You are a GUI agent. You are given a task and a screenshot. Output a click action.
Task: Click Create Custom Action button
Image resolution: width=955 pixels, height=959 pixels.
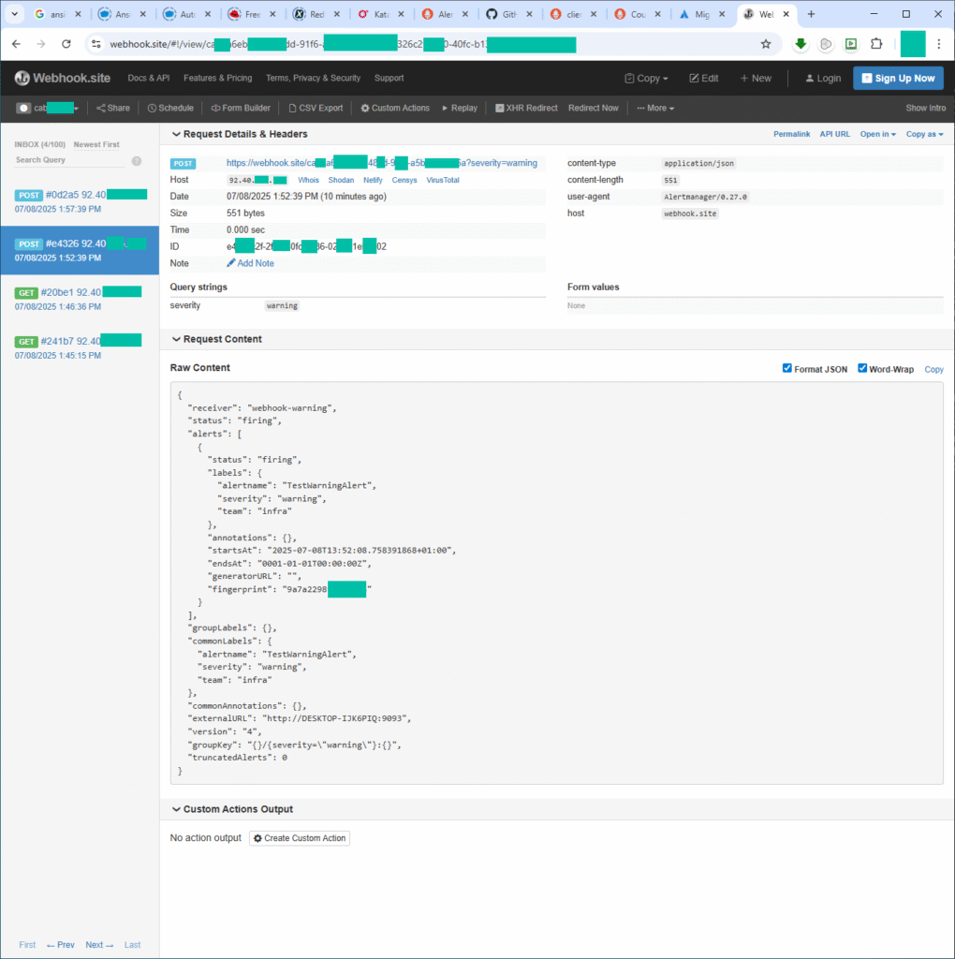[x=300, y=838]
